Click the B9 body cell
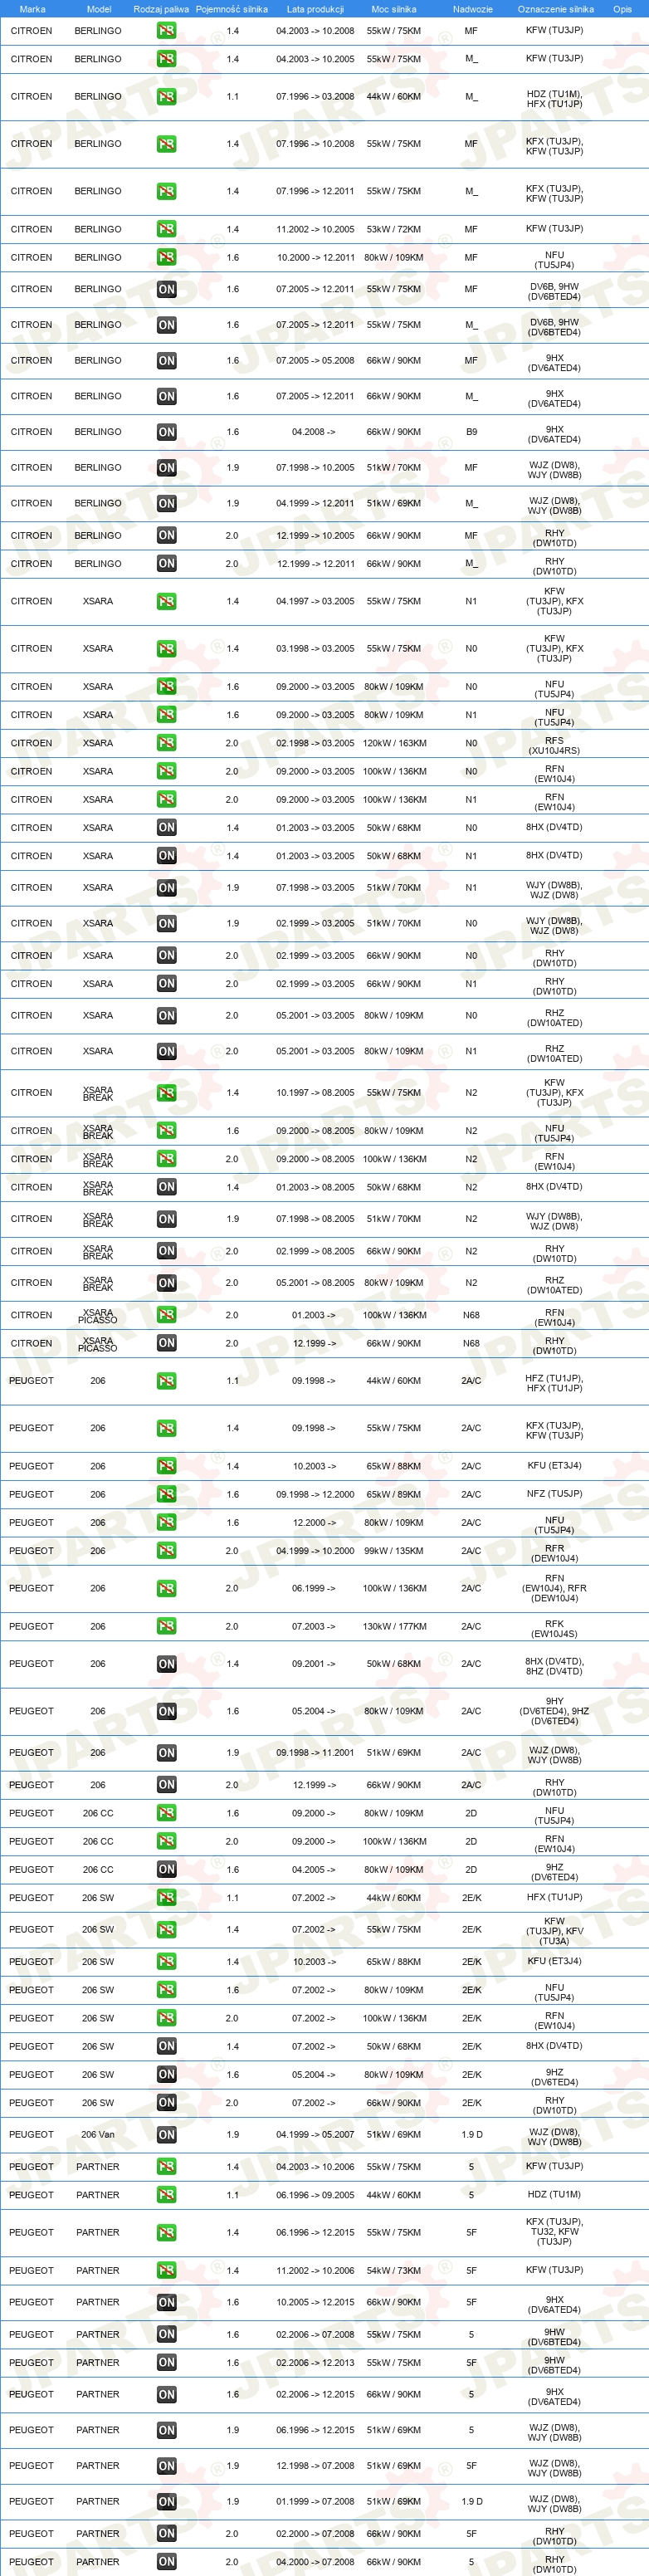The height and width of the screenshot is (2576, 649). 471,432
